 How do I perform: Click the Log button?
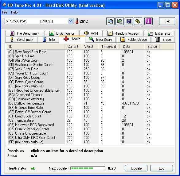[x=162, y=168]
